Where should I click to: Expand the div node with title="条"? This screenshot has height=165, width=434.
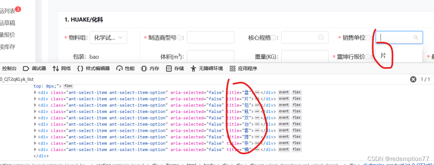[x=35, y=143]
